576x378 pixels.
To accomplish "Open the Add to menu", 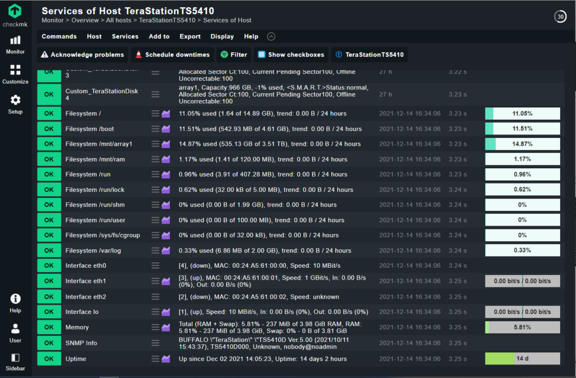I will [x=159, y=37].
